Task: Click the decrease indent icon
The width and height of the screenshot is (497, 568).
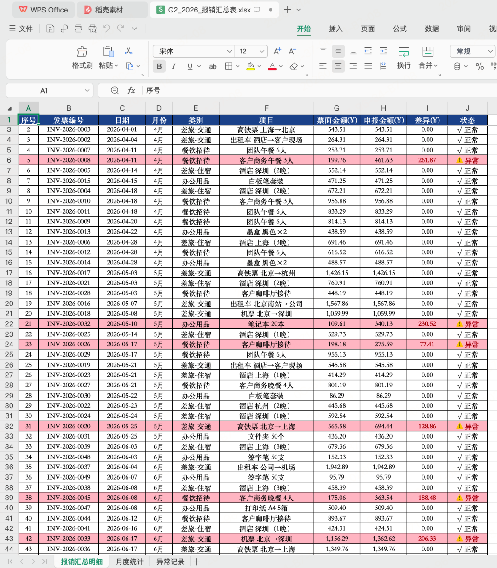Action: [368, 51]
